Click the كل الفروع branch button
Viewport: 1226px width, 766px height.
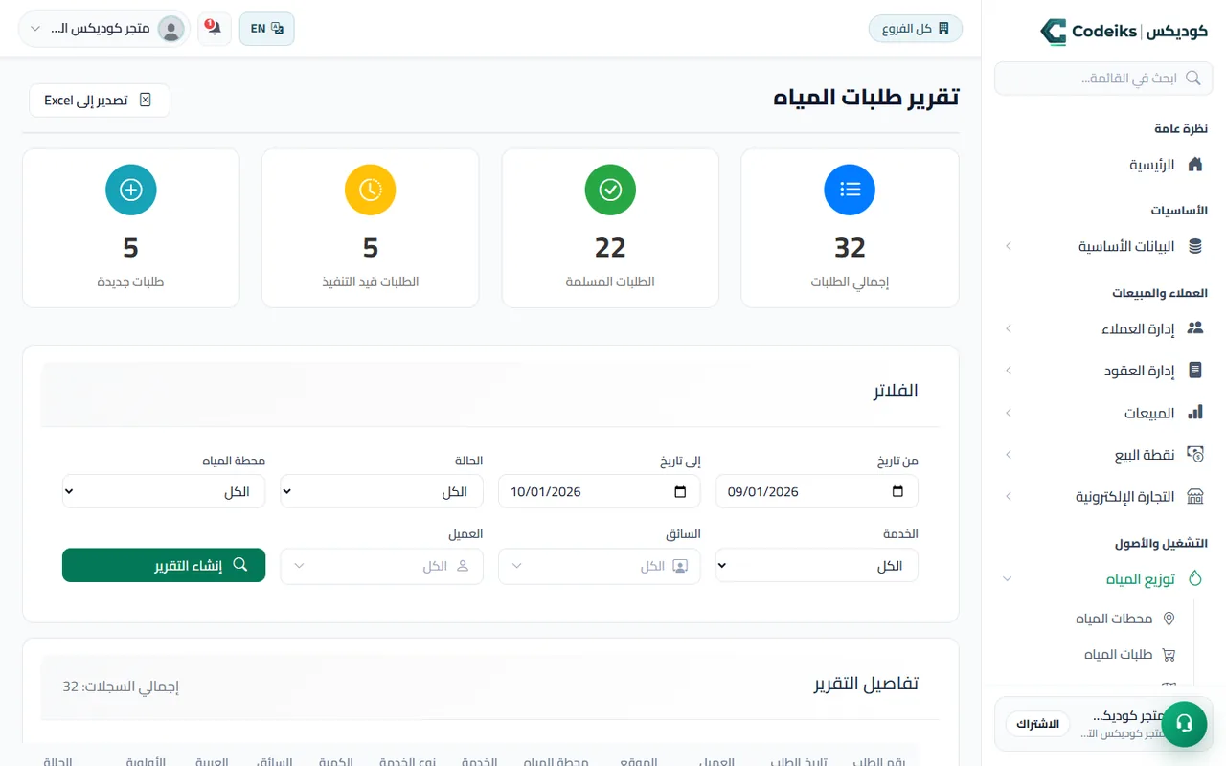(x=915, y=29)
